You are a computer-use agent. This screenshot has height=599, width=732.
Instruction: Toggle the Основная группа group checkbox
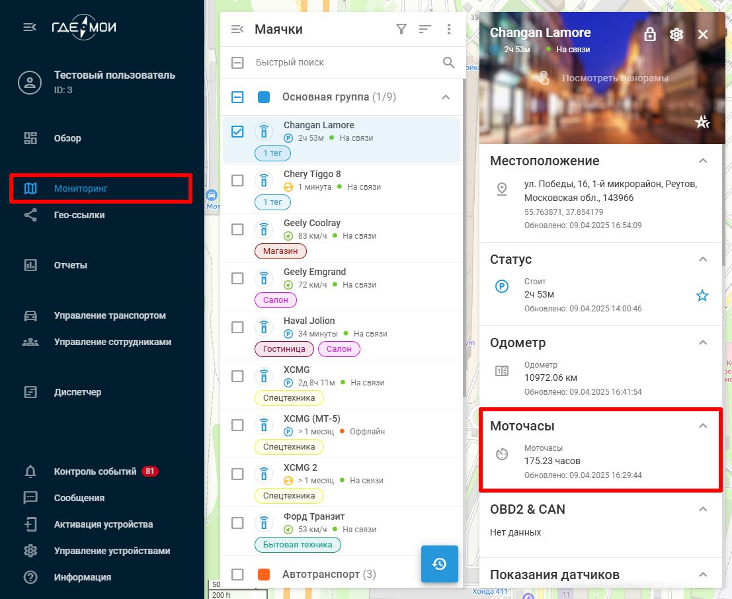[236, 97]
